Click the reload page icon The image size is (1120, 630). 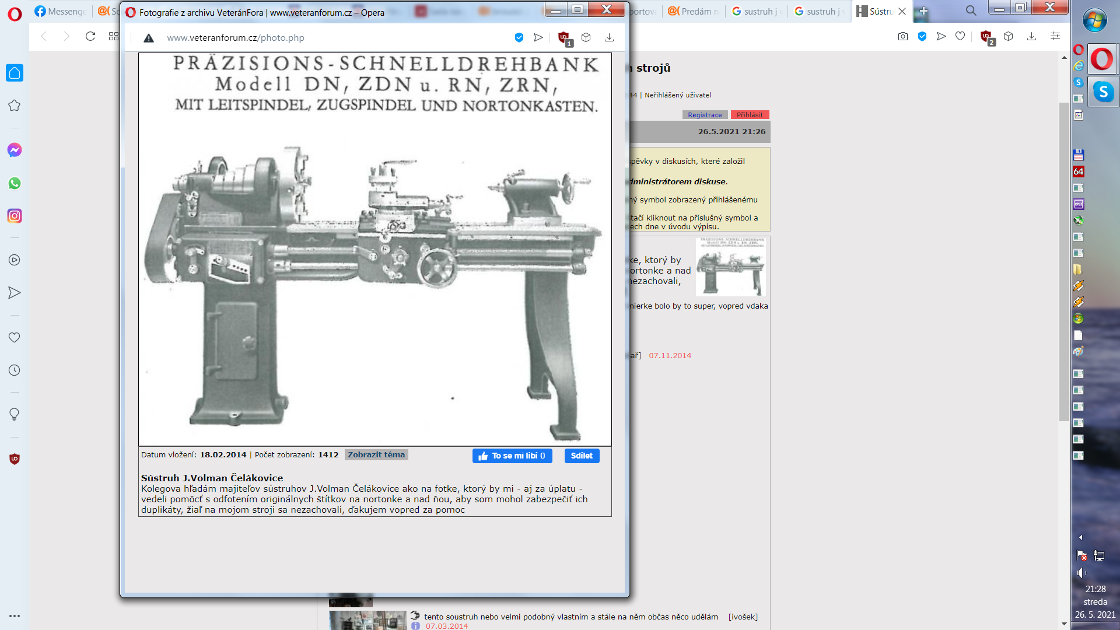90,37
